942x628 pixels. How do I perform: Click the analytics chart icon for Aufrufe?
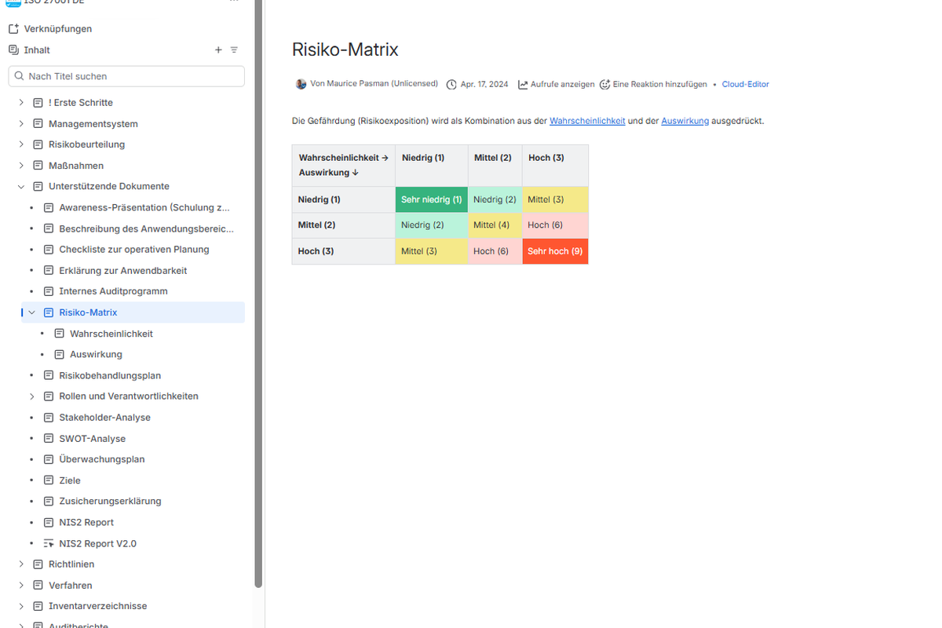coord(523,85)
